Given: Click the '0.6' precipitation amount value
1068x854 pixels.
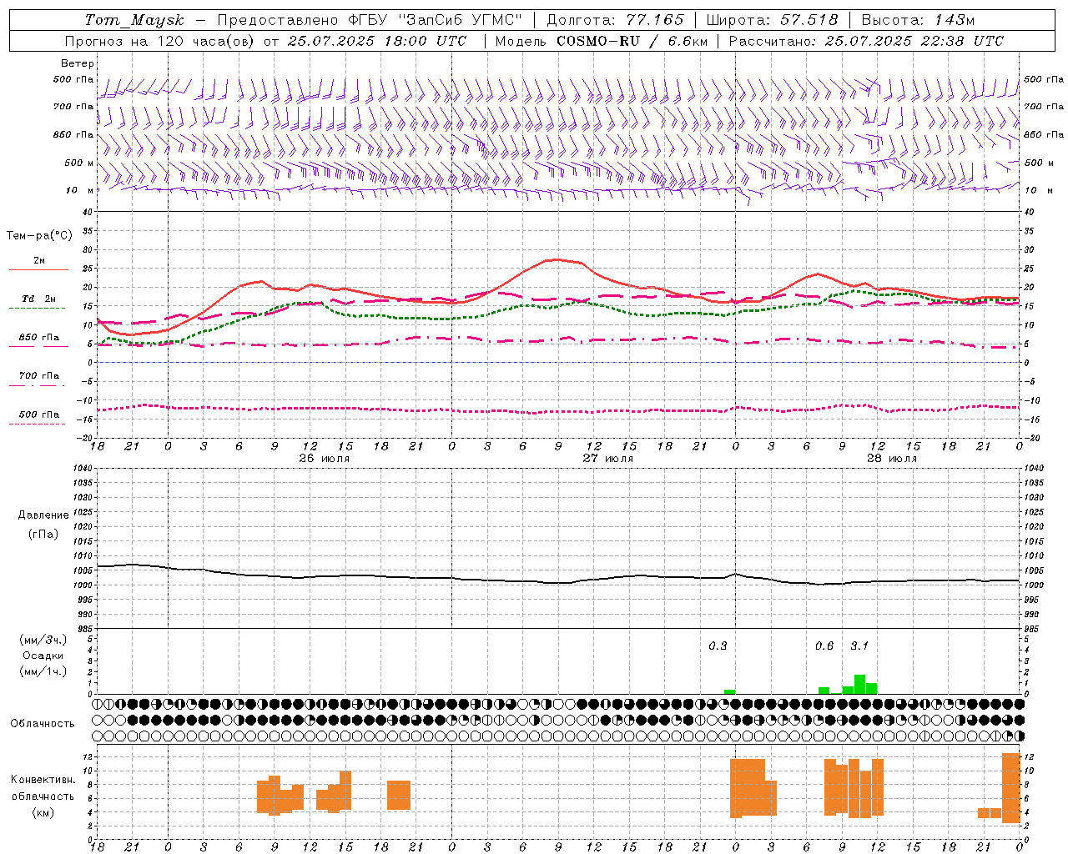Looking at the screenshot, I should point(824,646).
